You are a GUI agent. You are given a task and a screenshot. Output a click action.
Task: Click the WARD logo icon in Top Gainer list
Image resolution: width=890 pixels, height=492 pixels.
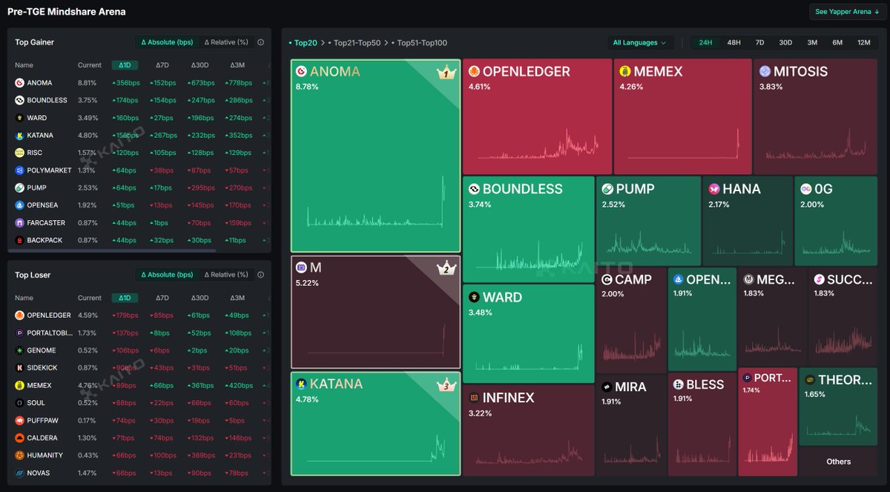point(19,118)
